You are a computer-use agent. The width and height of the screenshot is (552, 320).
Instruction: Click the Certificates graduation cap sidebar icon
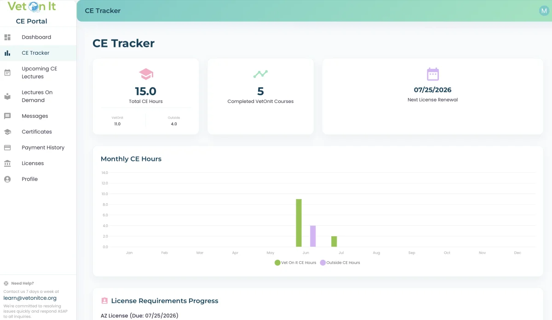click(x=7, y=132)
